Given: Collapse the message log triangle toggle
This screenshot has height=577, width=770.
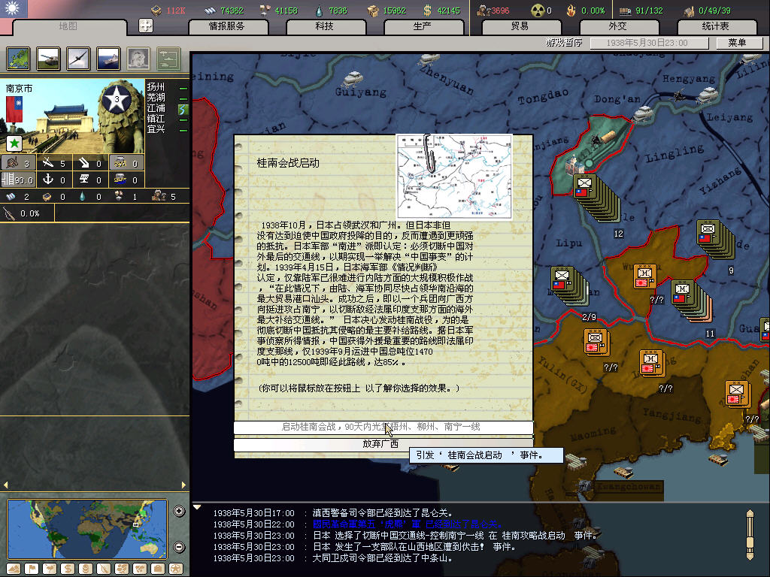Looking at the screenshot, I should tap(197, 508).
